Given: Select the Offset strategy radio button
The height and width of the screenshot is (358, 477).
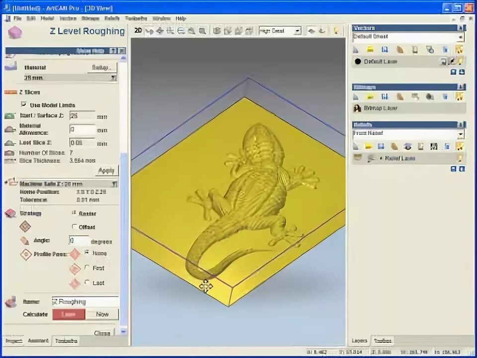Looking at the screenshot, I should (x=74, y=227).
